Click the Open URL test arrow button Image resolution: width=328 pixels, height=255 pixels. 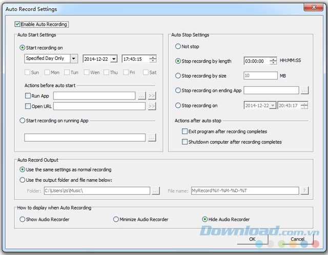[152, 106]
